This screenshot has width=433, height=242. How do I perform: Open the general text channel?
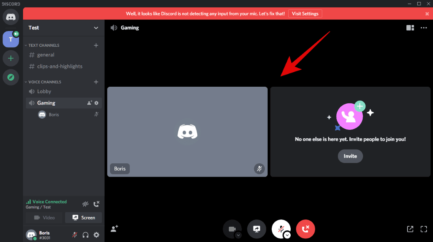(x=64, y=55)
